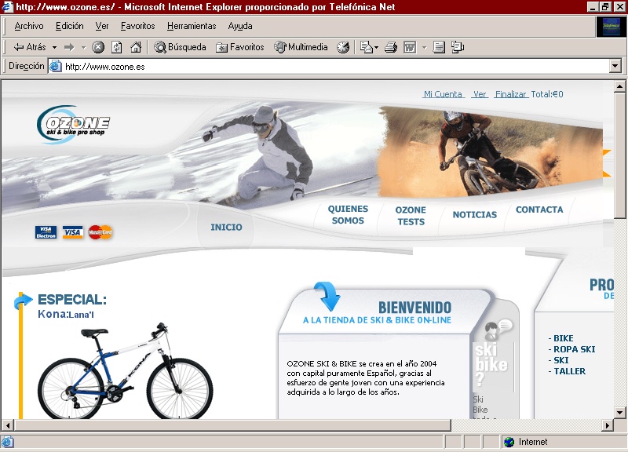Click the horizontal scrollbar thumb
628x452 pixels.
coord(232,425)
